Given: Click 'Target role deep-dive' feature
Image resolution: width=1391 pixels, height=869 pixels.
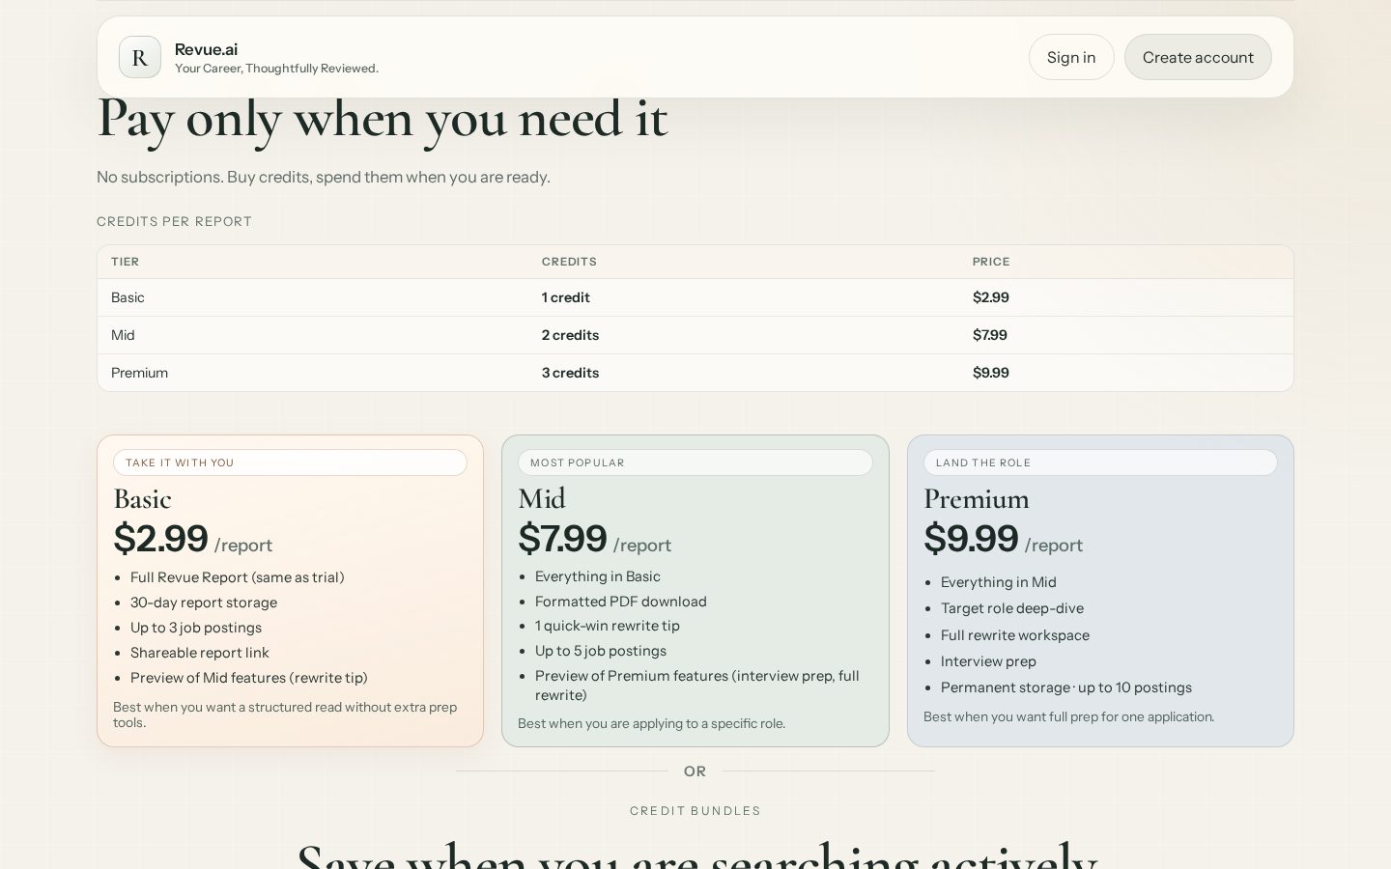Looking at the screenshot, I should tap(1012, 608).
